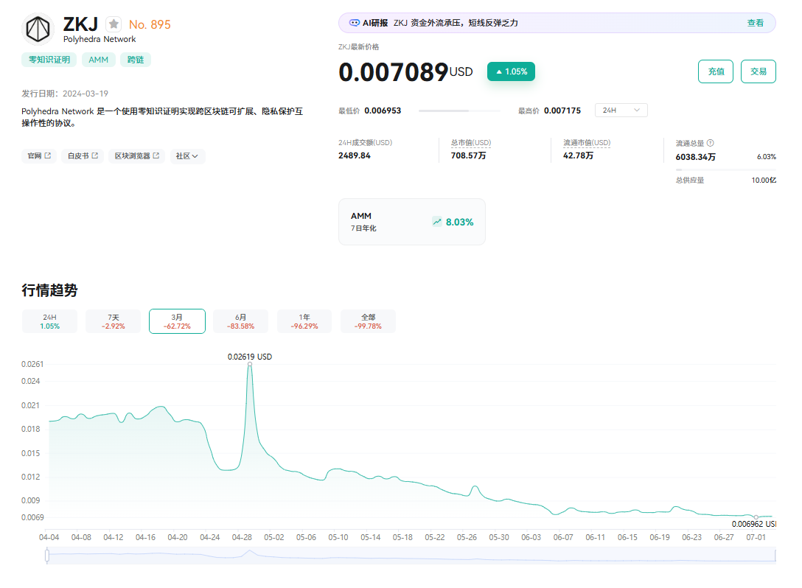Click the 04-28 date axis label
Image resolution: width=802 pixels, height=588 pixels.
point(242,537)
